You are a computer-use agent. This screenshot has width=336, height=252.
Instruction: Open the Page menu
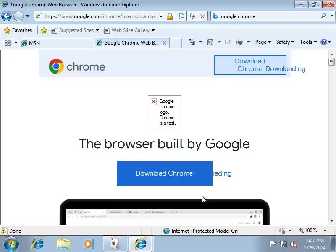point(263,42)
